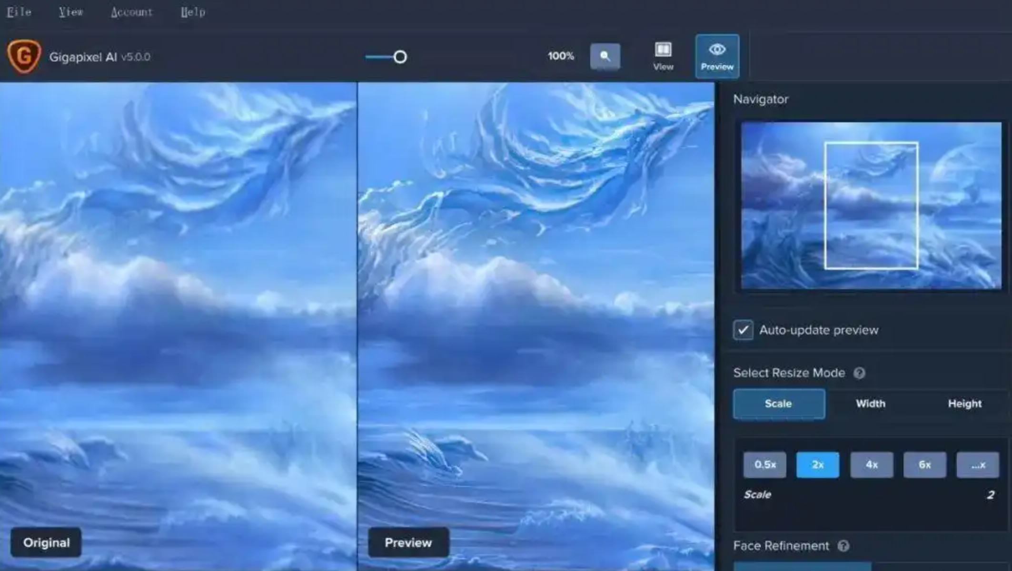Choose the 6x scale preset
This screenshot has height=571, width=1012.
click(x=924, y=464)
